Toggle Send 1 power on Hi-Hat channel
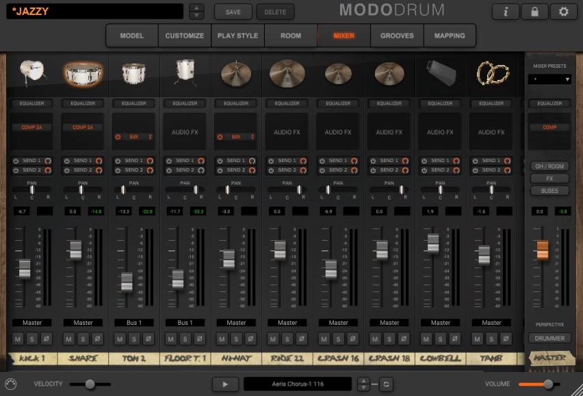Screen dimensions: 583x396 coord(220,161)
